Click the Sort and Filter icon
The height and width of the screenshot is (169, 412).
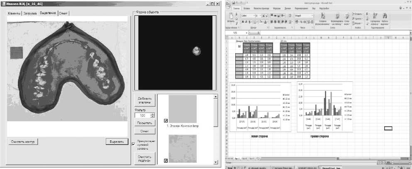tap(375, 18)
